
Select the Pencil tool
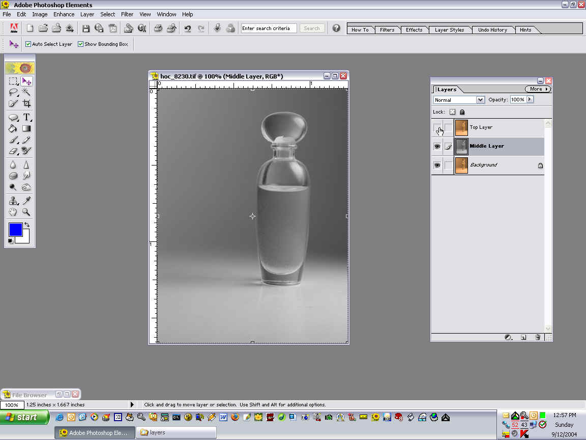[26, 140]
